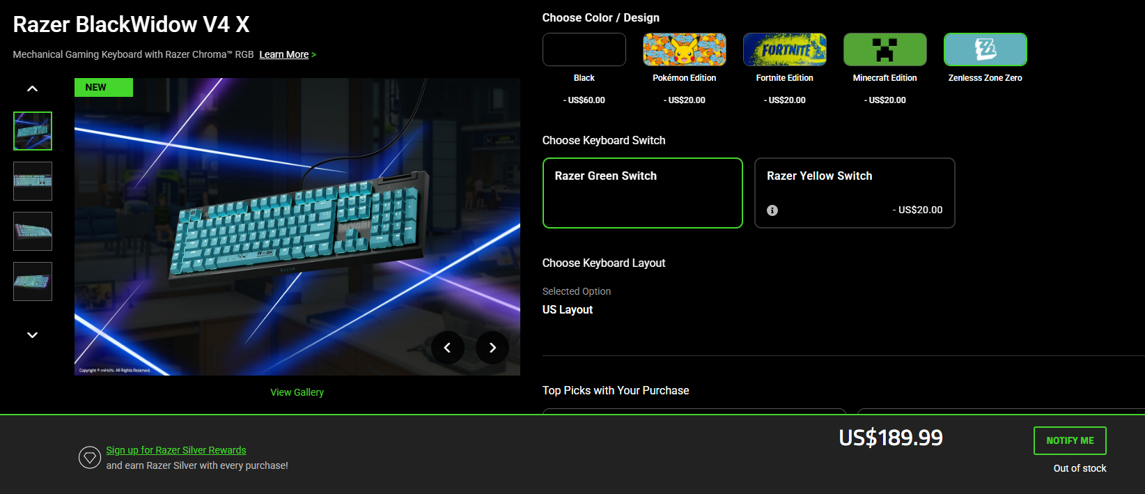The image size is (1145, 494).
Task: Open the fourth keyboard thumbnail
Action: (x=33, y=281)
